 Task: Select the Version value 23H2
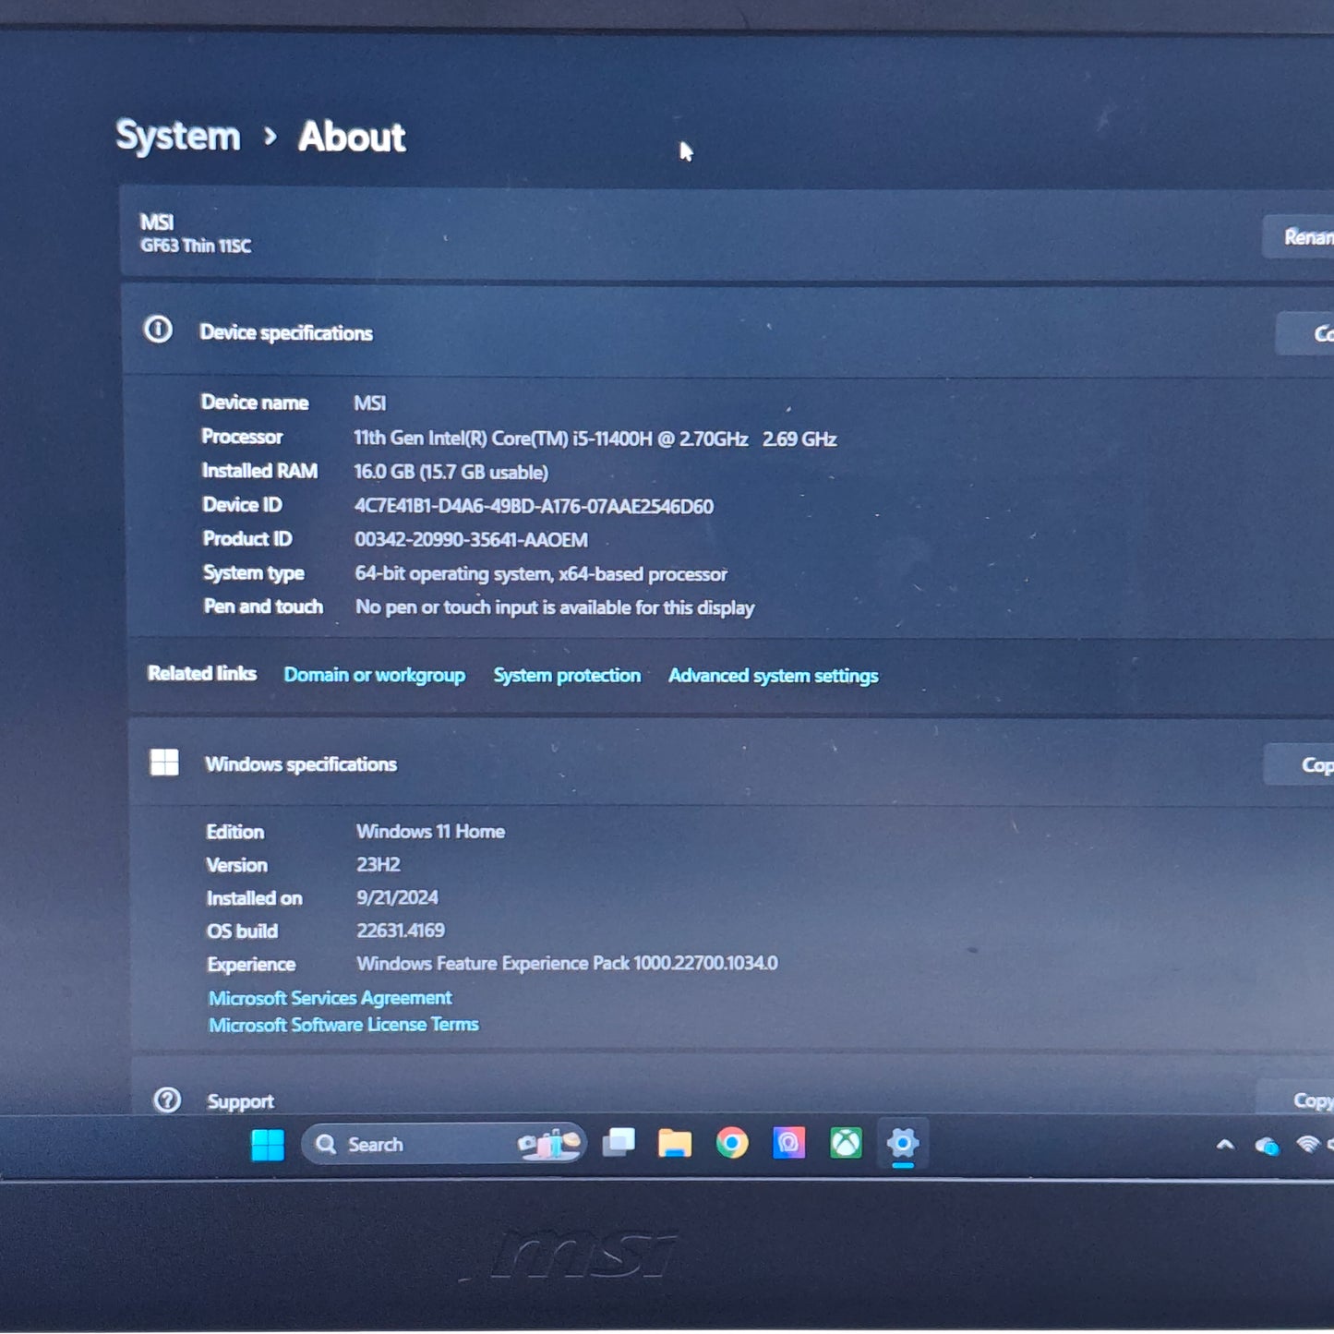pos(379,864)
